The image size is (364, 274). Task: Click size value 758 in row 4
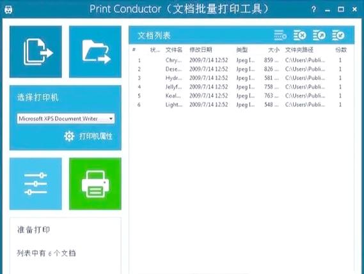coord(271,87)
